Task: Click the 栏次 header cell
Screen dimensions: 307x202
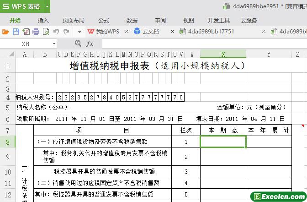Action: pyautogui.click(x=186, y=130)
